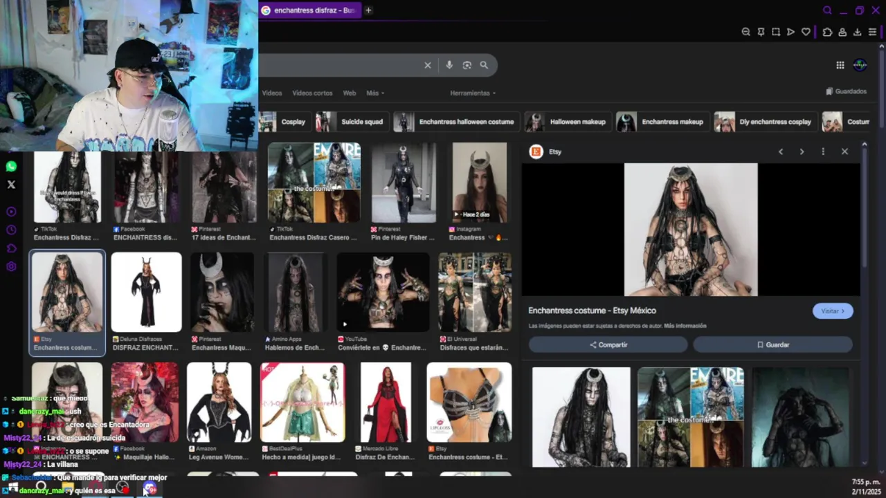This screenshot has width=886, height=498.
Task: Open the El Universal Disfraces result
Action: point(475,292)
